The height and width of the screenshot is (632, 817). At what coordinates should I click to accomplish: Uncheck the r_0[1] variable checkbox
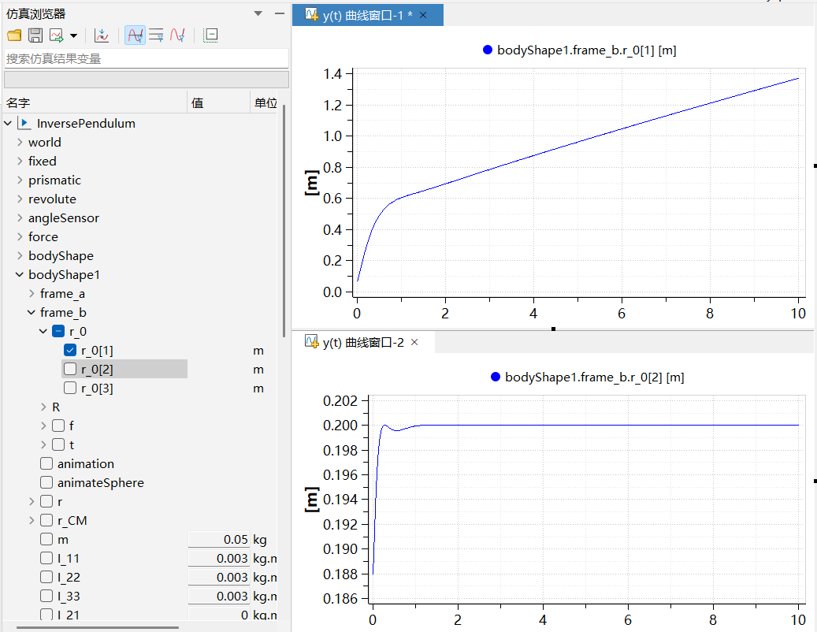tap(70, 351)
